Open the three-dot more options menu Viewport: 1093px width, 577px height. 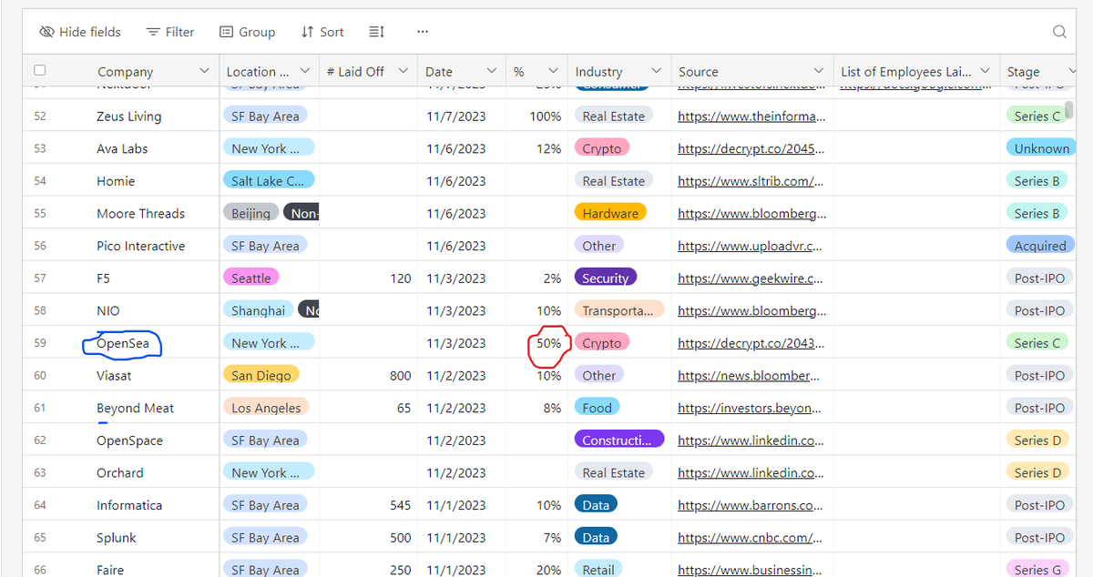(x=423, y=32)
